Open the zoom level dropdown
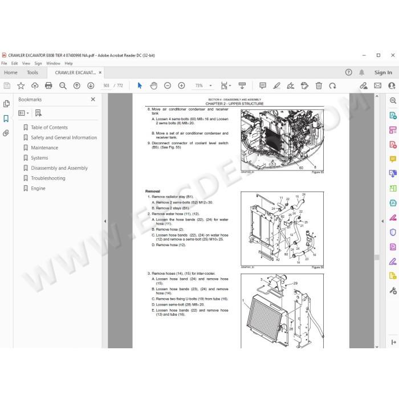The width and height of the screenshot is (399, 399). click(x=210, y=85)
